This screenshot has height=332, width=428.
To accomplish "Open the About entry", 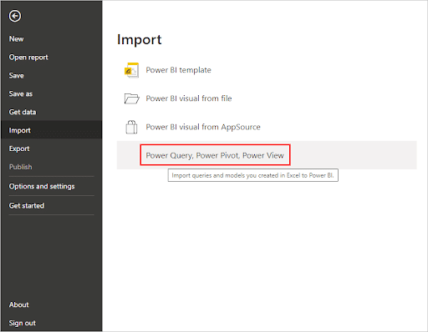I will [19, 304].
